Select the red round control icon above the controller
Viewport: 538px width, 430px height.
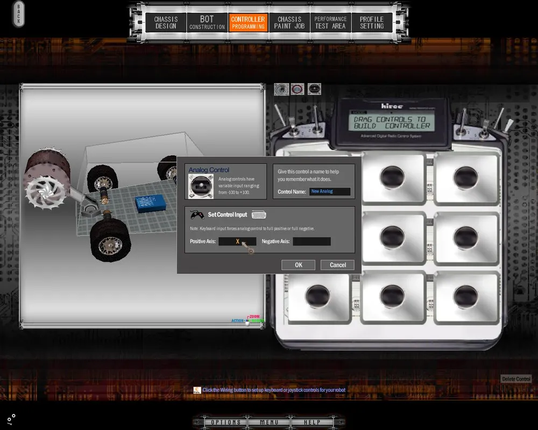point(298,89)
